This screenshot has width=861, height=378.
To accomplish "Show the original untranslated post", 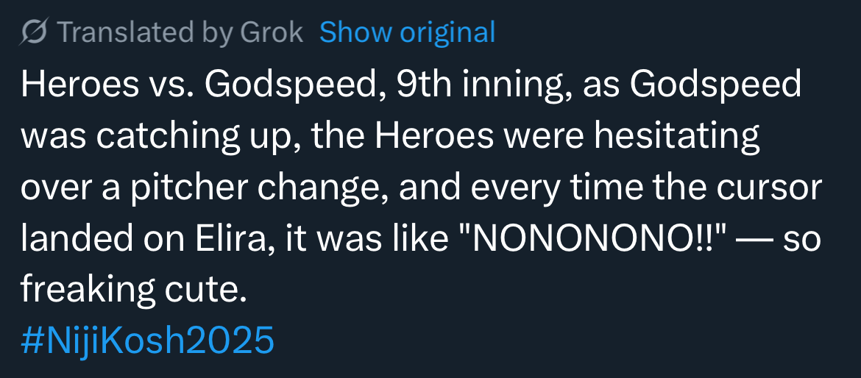I will [x=407, y=32].
